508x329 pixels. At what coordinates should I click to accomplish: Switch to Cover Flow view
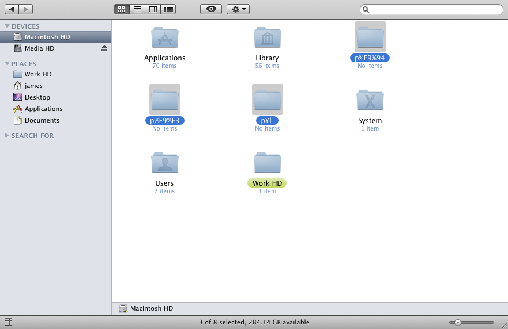click(x=168, y=9)
